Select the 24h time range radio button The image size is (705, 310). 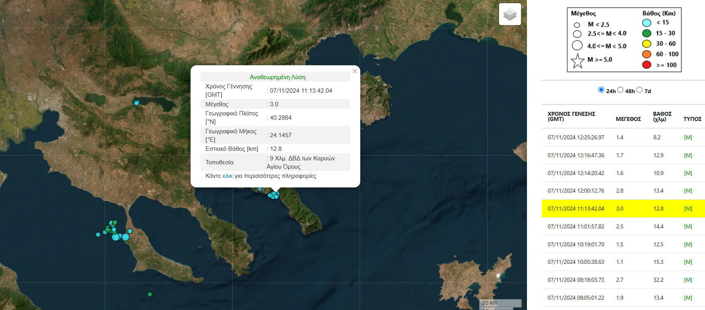pyautogui.click(x=601, y=90)
